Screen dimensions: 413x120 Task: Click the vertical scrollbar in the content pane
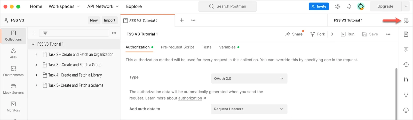click(x=396, y=94)
